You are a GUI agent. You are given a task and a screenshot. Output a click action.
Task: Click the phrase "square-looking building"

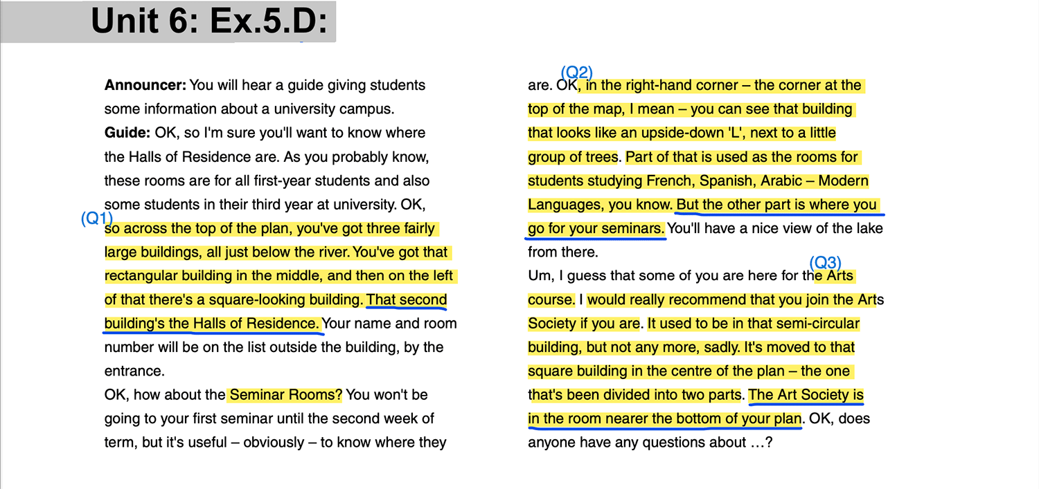point(285,300)
